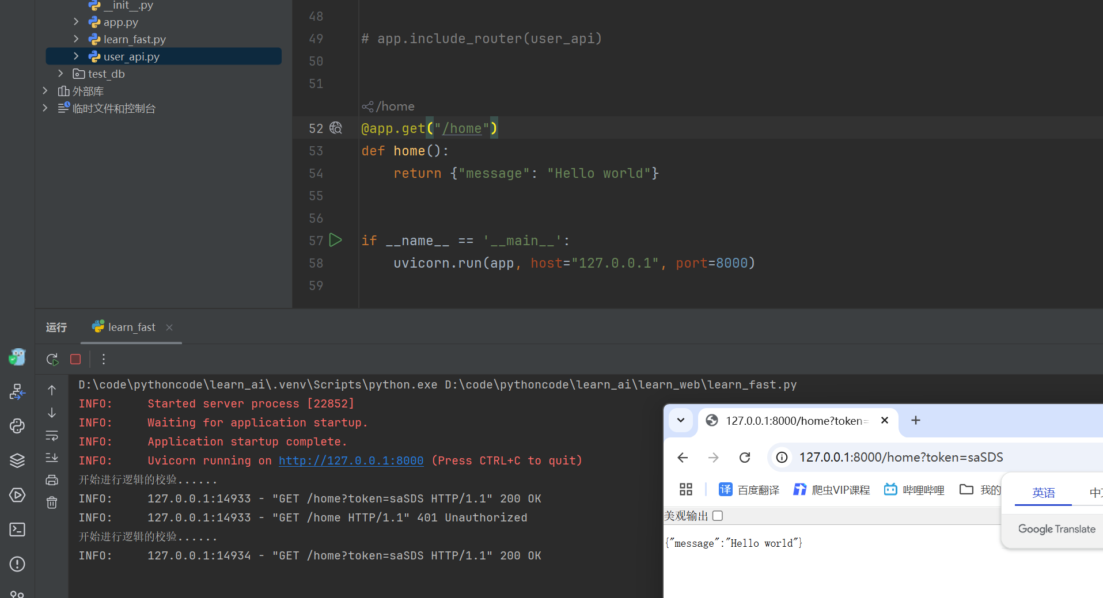Open http://127.0.0.1:8000 link in console
This screenshot has height=598, width=1103.
click(351, 460)
